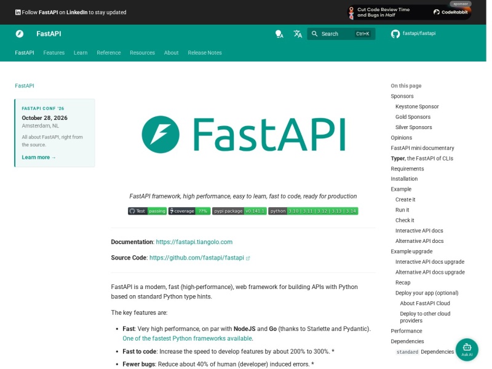This screenshot has height=369, width=492.
Task: Click the October 28, 2026 conference date
Action: [x=44, y=117]
